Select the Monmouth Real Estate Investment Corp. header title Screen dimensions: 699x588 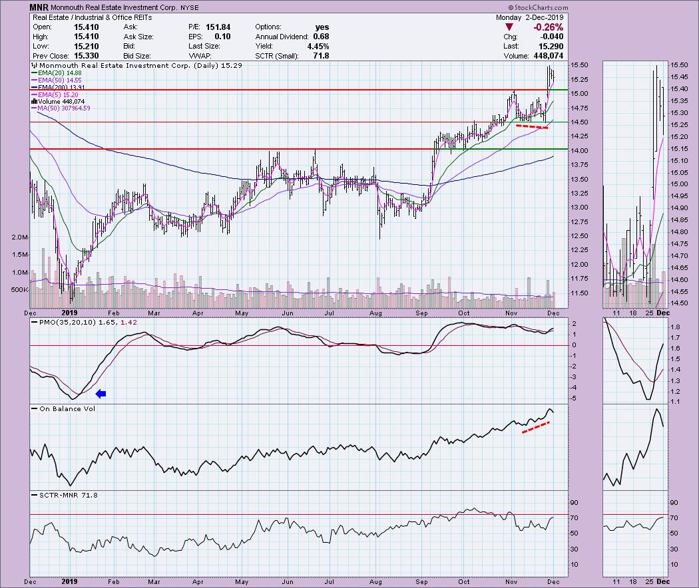point(114,7)
